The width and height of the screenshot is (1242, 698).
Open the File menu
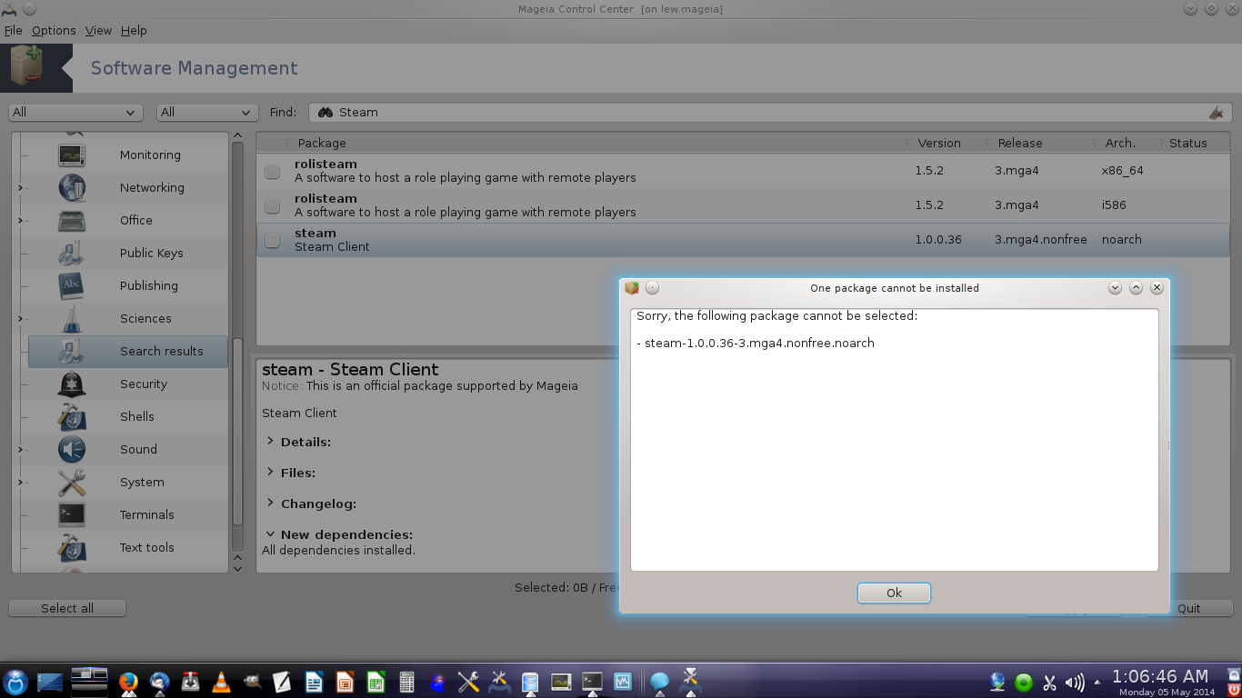click(13, 30)
